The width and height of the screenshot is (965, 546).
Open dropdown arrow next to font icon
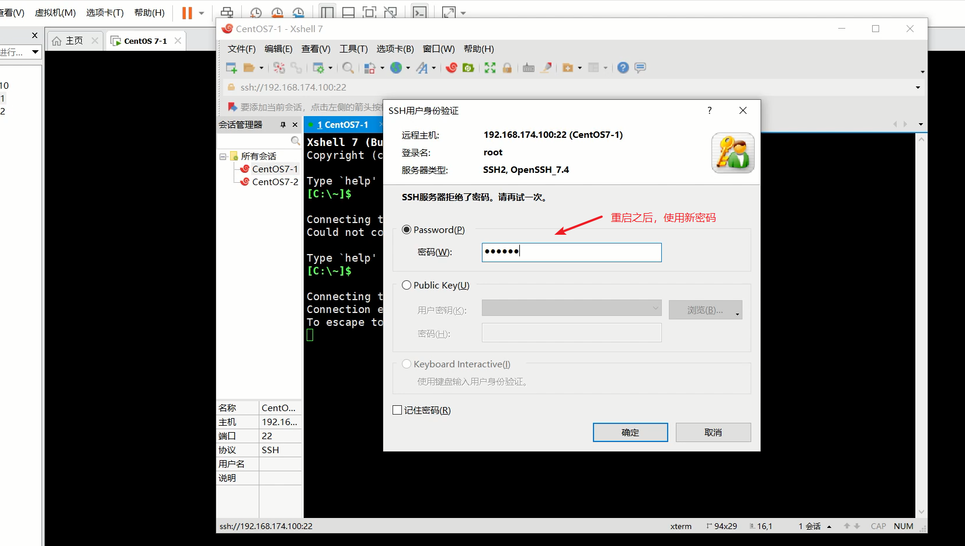pos(434,68)
